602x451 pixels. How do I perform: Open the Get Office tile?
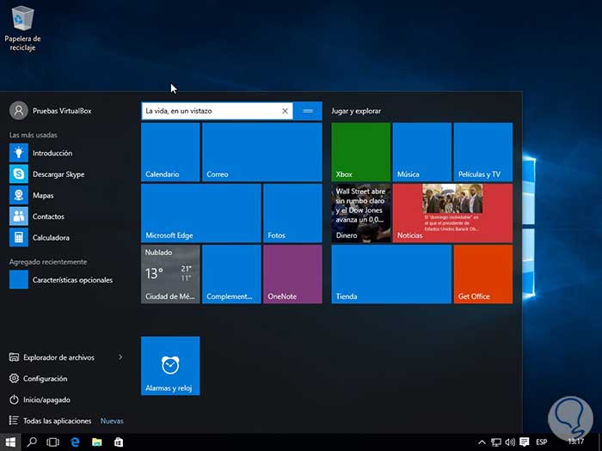pos(482,274)
